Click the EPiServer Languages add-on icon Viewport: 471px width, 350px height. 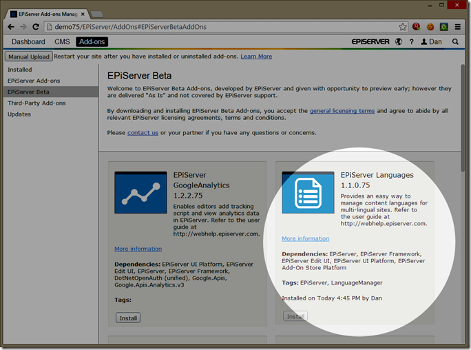click(308, 194)
